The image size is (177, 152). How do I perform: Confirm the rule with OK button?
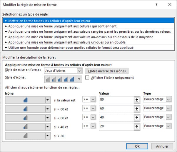(137, 146)
